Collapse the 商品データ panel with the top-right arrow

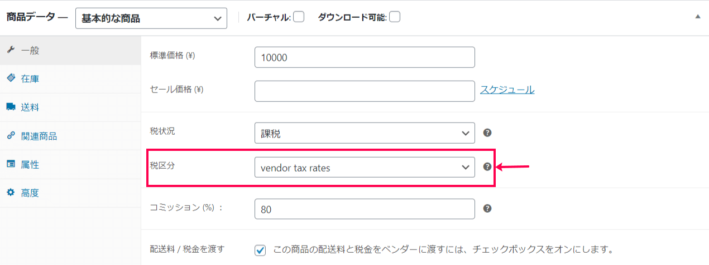pyautogui.click(x=697, y=17)
